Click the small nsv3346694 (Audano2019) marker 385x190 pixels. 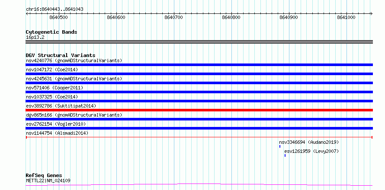pos(279,146)
